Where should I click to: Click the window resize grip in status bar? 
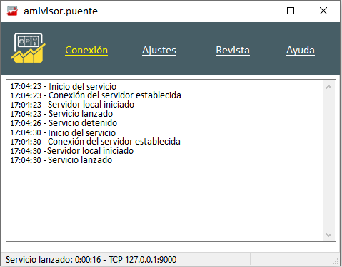(336, 261)
